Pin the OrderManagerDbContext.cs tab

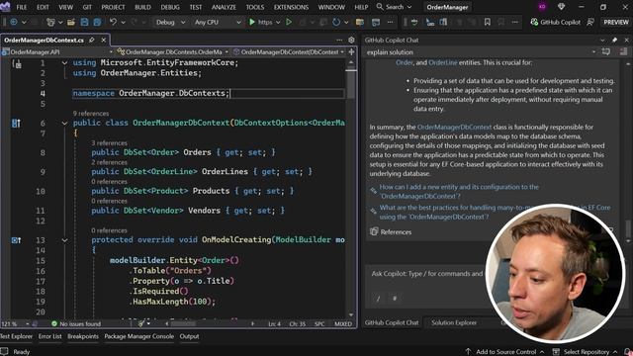(x=92, y=40)
